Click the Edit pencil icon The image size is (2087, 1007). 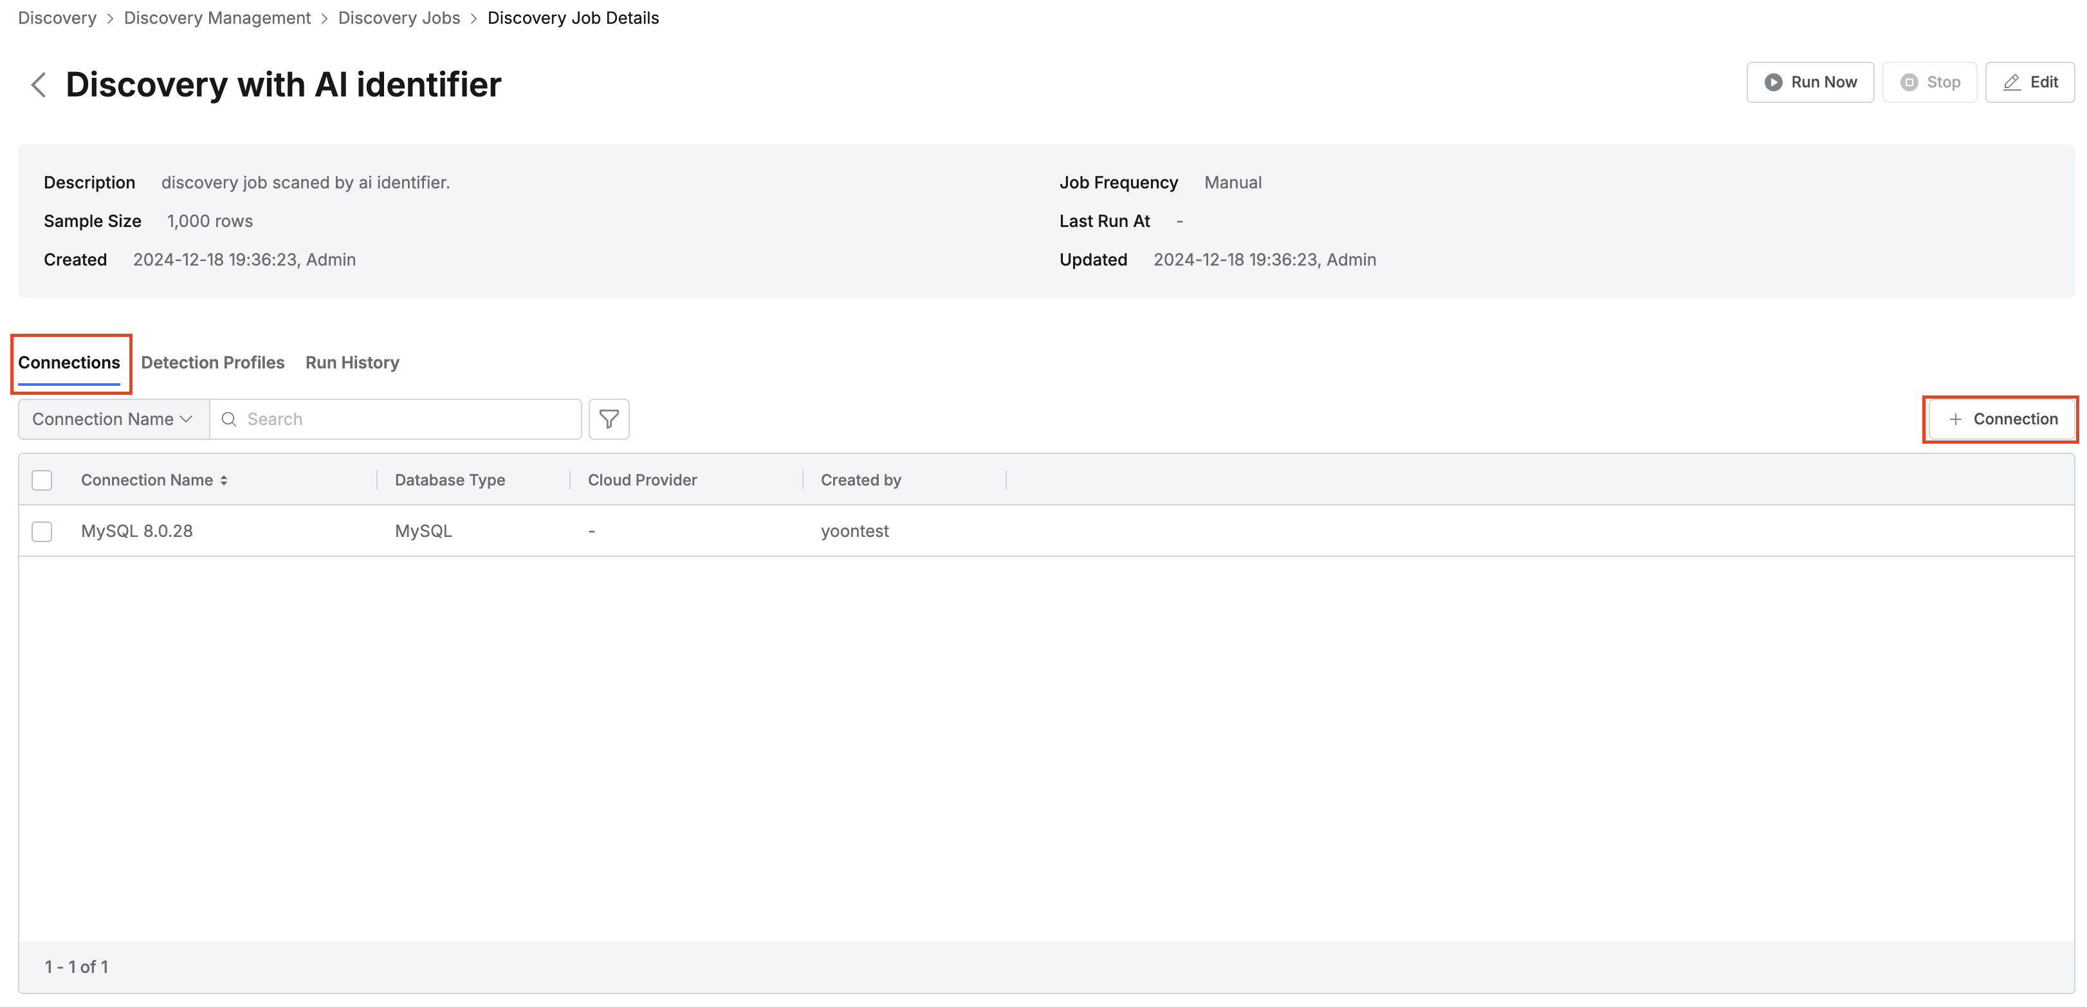pos(2012,82)
